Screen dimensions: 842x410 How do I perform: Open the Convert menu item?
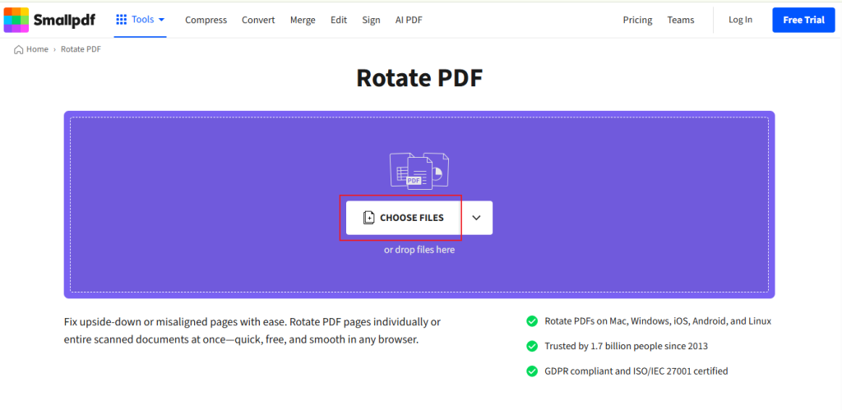click(x=258, y=20)
